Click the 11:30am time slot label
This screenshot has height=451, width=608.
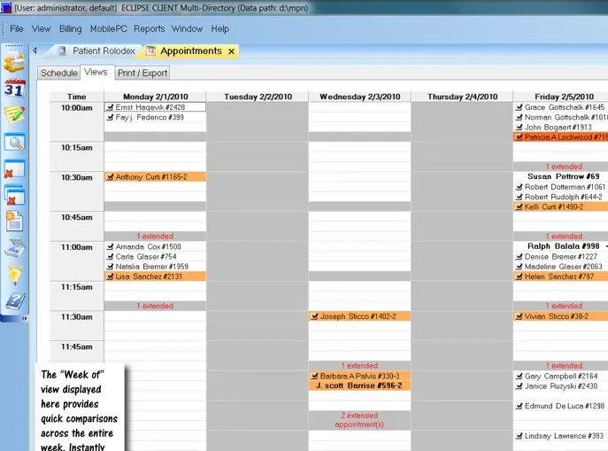[76, 316]
